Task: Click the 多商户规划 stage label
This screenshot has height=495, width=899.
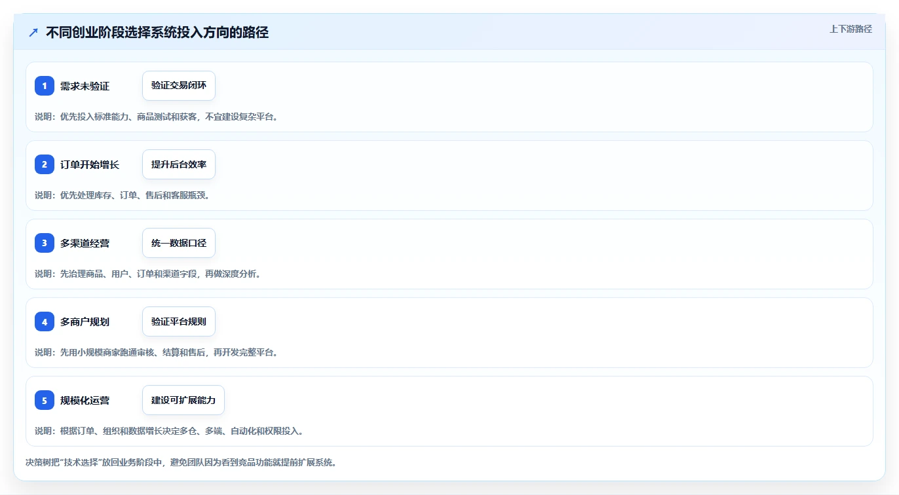Action: pos(85,321)
